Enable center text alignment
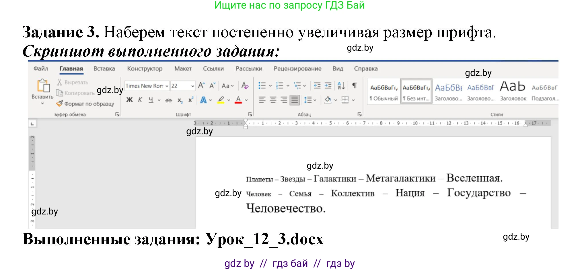580x270 pixels. 273,100
